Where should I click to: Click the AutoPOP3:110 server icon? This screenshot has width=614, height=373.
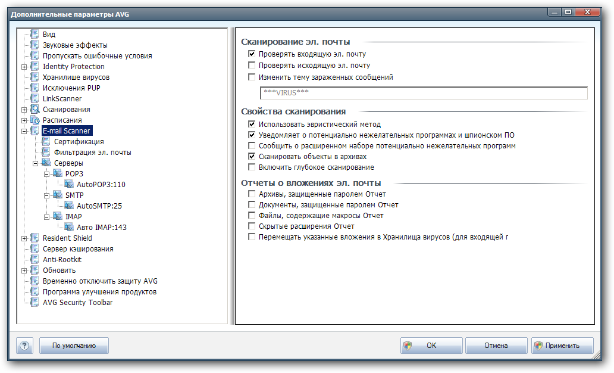coord(69,184)
